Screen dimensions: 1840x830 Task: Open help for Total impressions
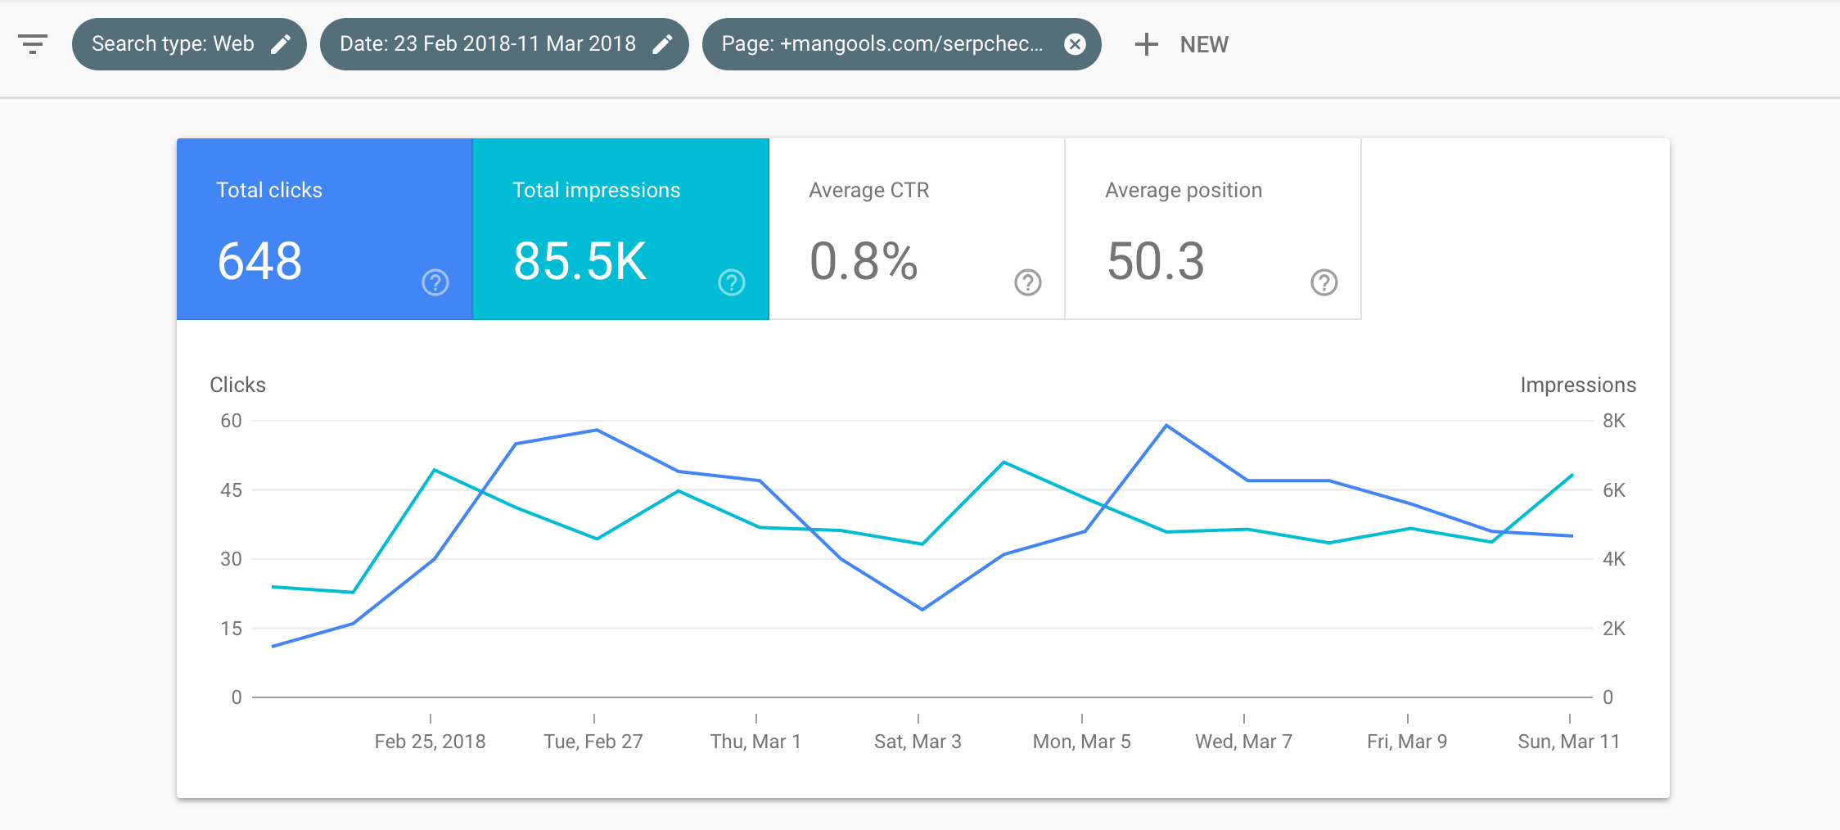[732, 282]
